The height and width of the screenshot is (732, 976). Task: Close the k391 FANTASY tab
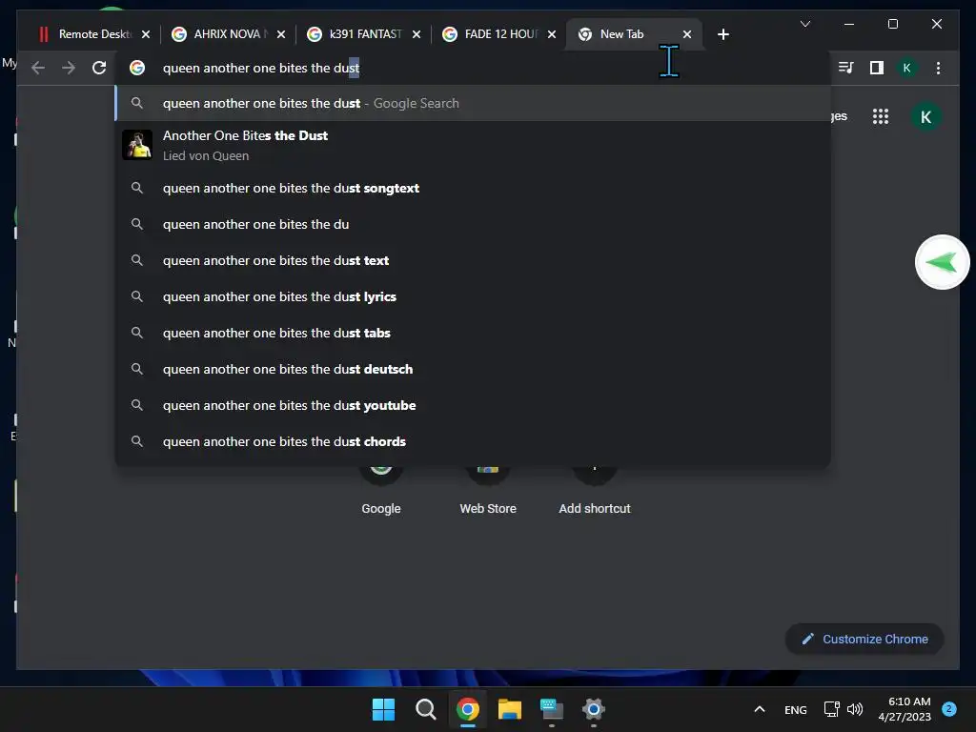417,34
